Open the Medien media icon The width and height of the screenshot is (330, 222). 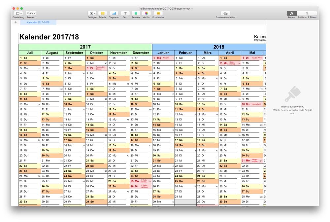[x=146, y=13]
